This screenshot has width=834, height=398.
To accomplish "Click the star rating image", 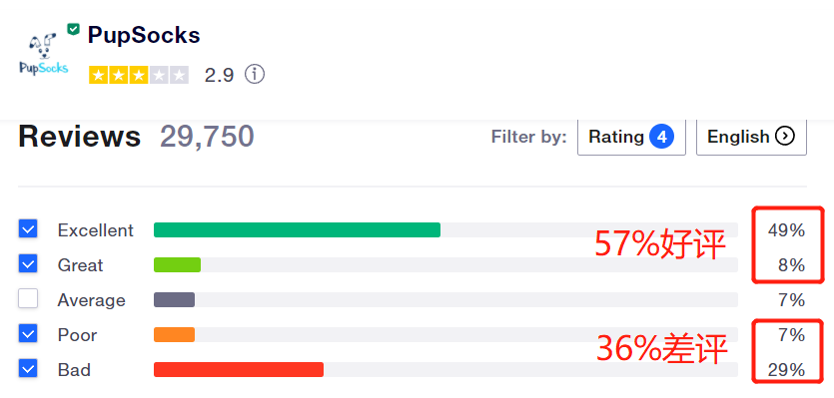I will pyautogui.click(x=139, y=75).
